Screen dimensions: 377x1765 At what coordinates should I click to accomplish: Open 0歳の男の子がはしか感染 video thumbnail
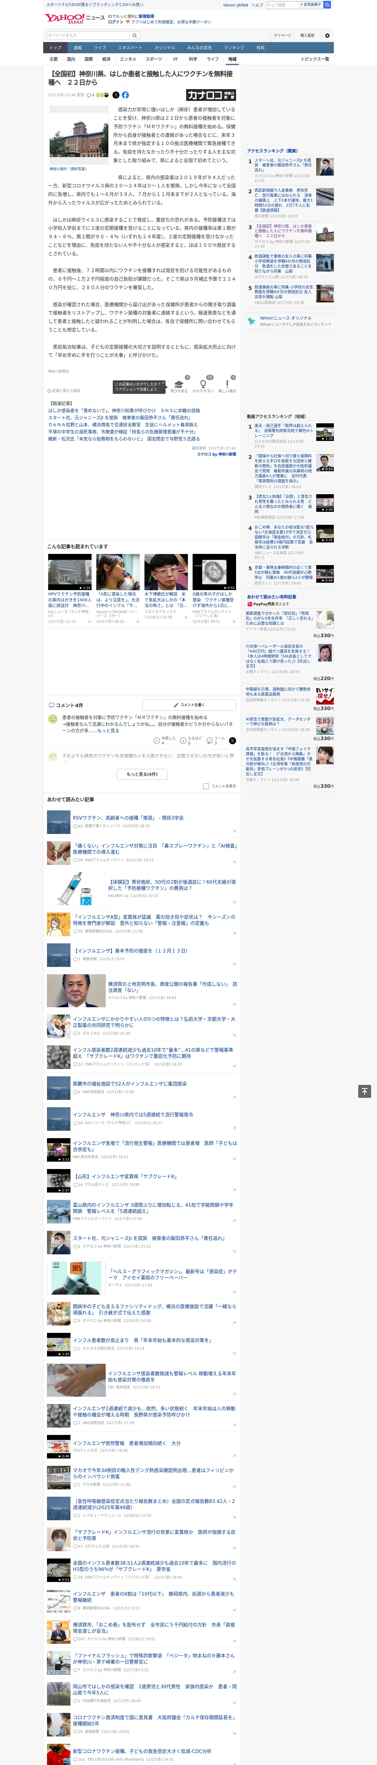[x=214, y=572]
